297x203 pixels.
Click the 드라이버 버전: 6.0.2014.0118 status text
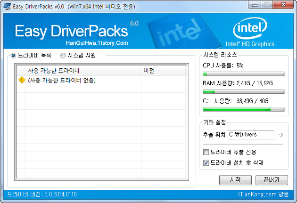click(x=42, y=195)
